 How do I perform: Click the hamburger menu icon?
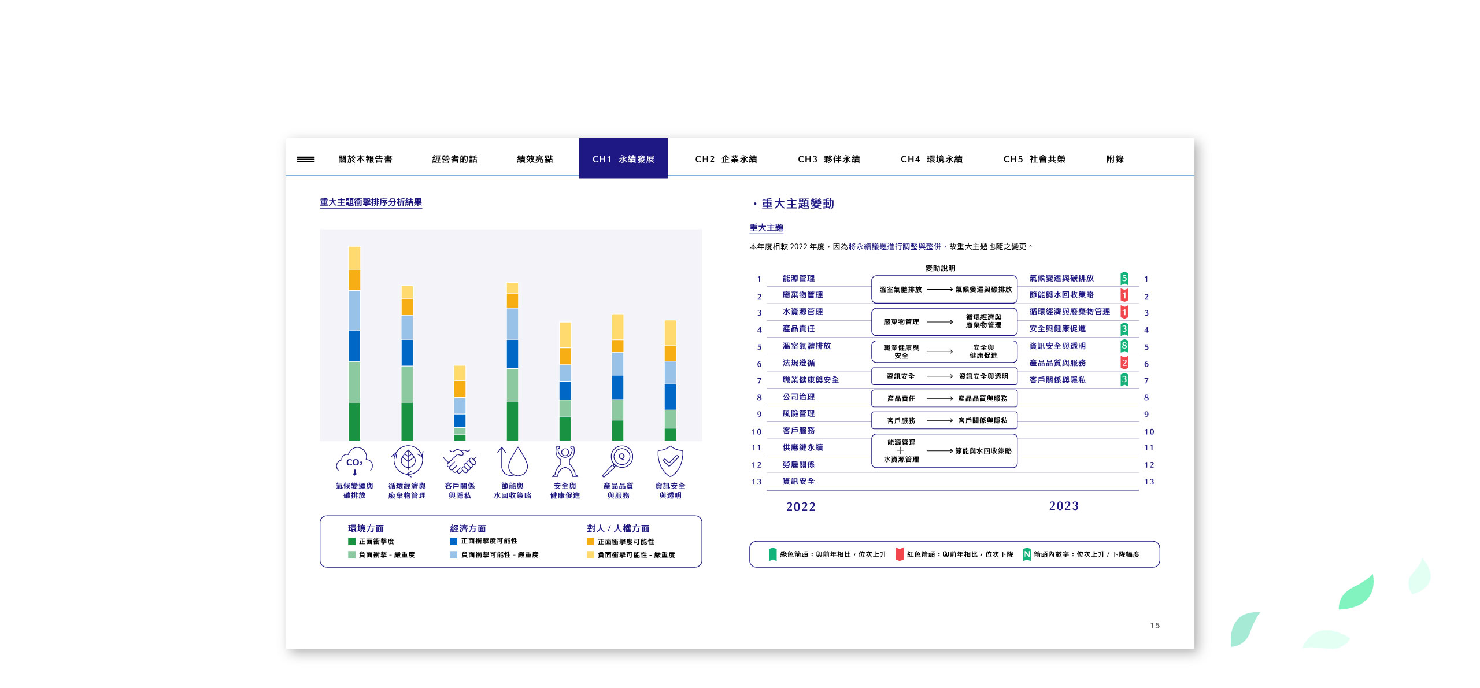click(305, 159)
